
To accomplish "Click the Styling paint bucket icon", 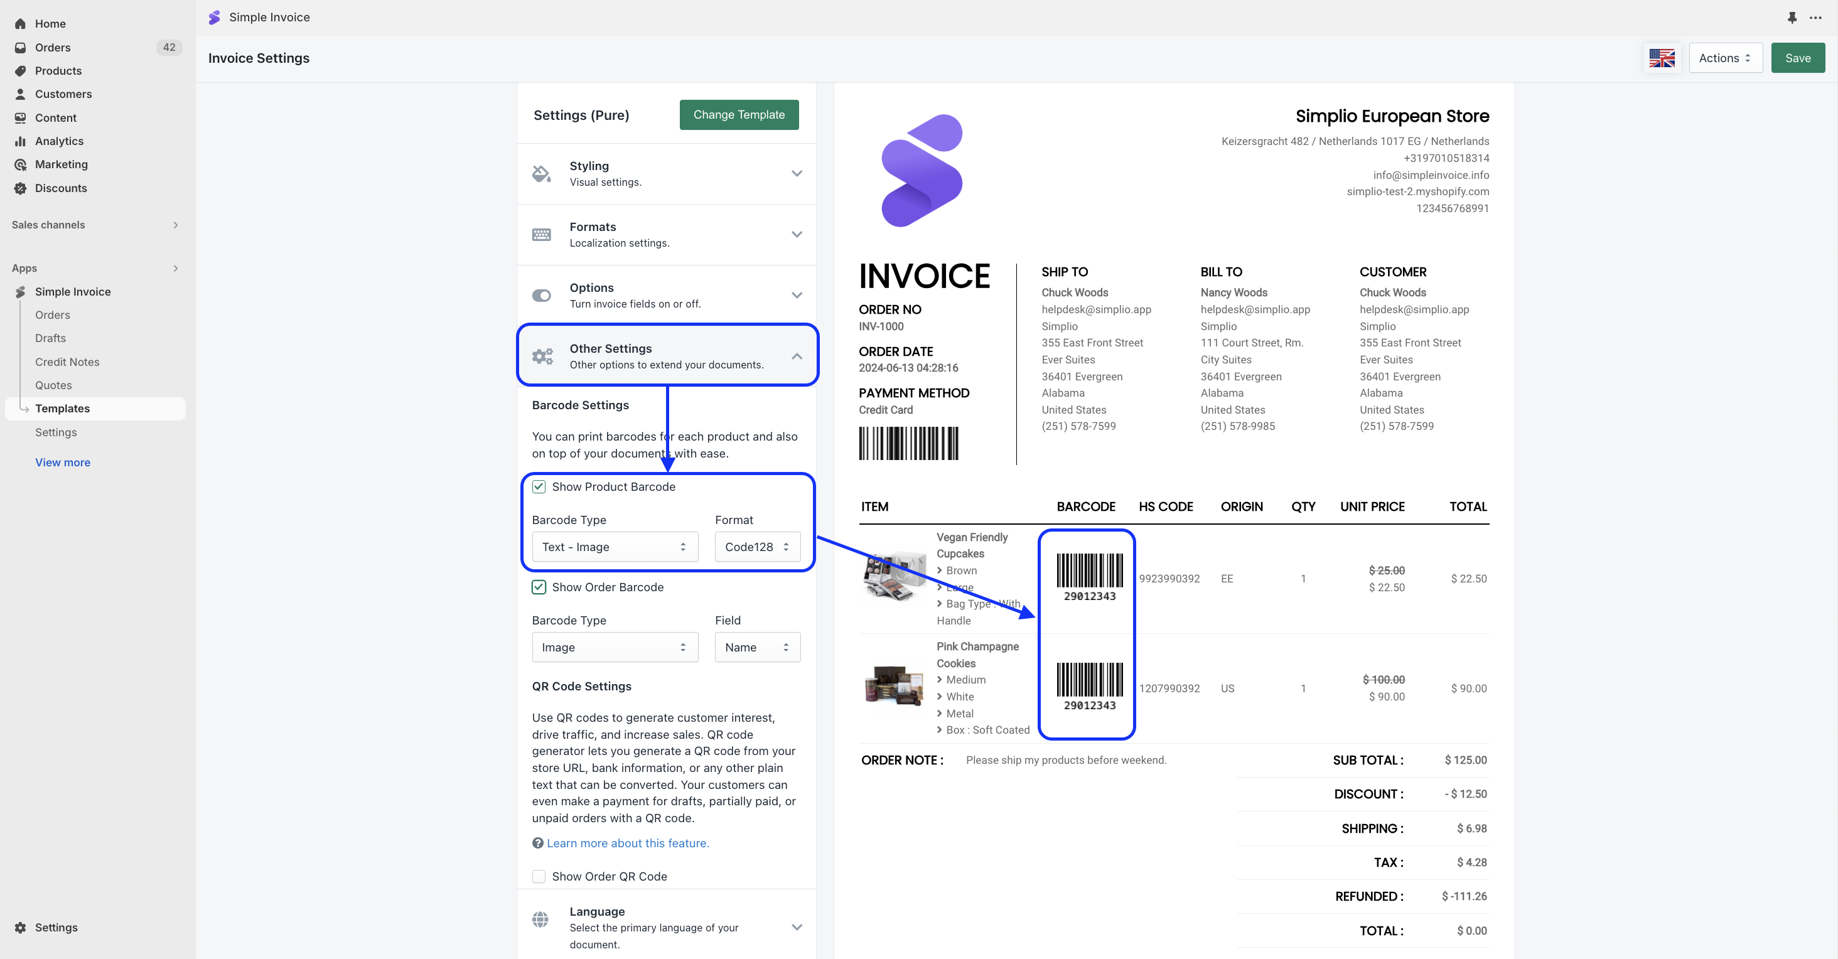I will point(542,173).
